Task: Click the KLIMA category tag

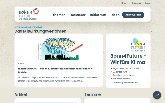Action: tap(21, 63)
